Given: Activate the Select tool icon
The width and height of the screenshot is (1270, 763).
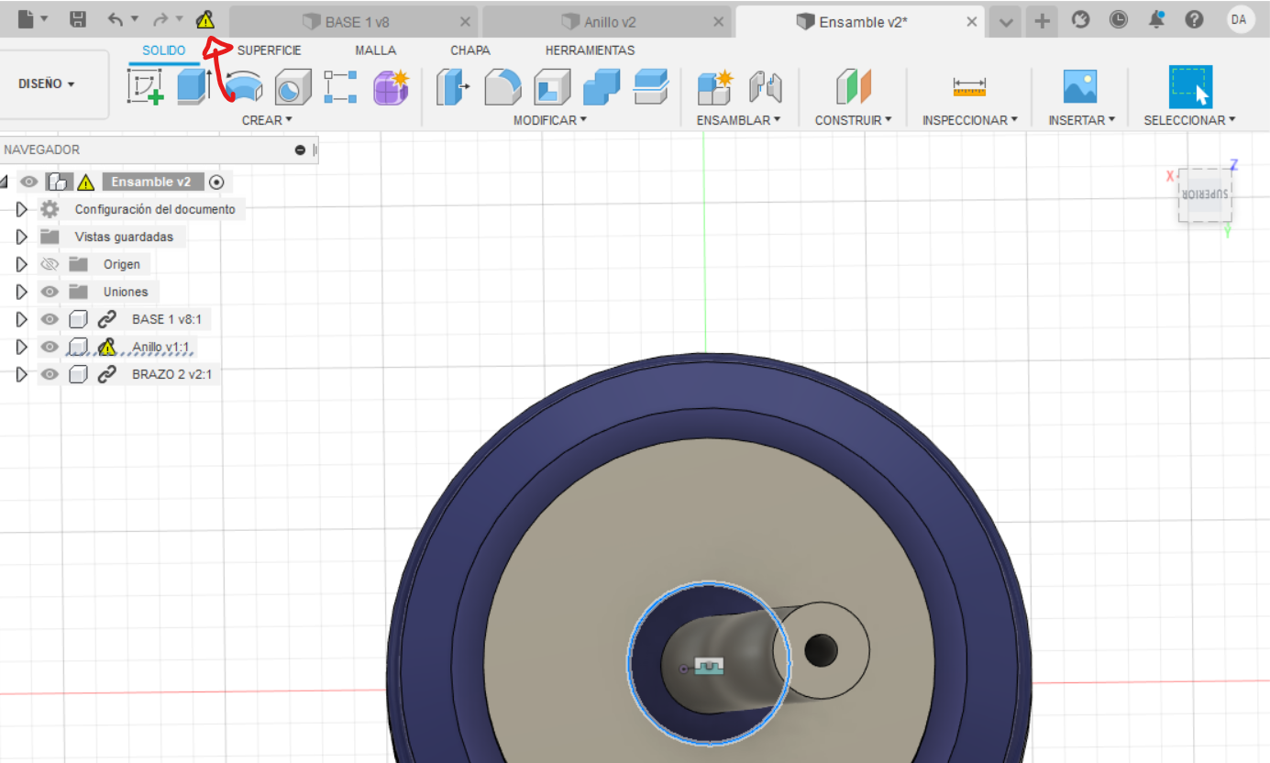Looking at the screenshot, I should point(1190,87).
